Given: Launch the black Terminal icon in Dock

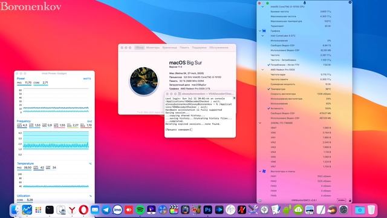Looking at the screenshot, I should pos(50,210).
